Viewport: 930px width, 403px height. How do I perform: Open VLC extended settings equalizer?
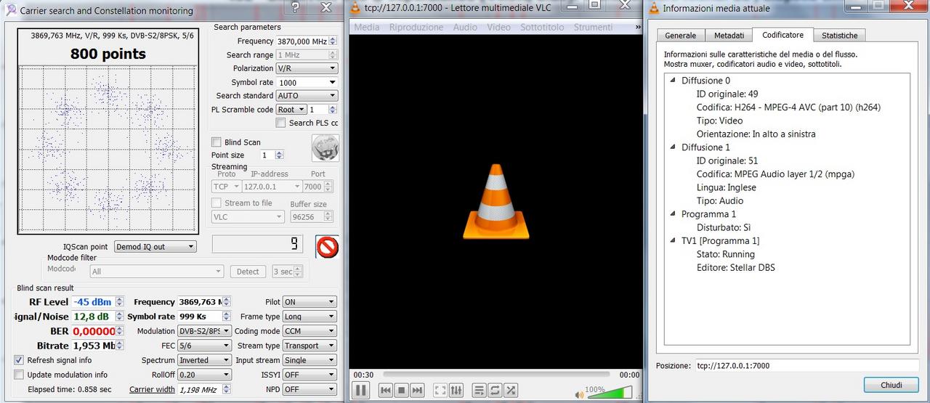[456, 391]
